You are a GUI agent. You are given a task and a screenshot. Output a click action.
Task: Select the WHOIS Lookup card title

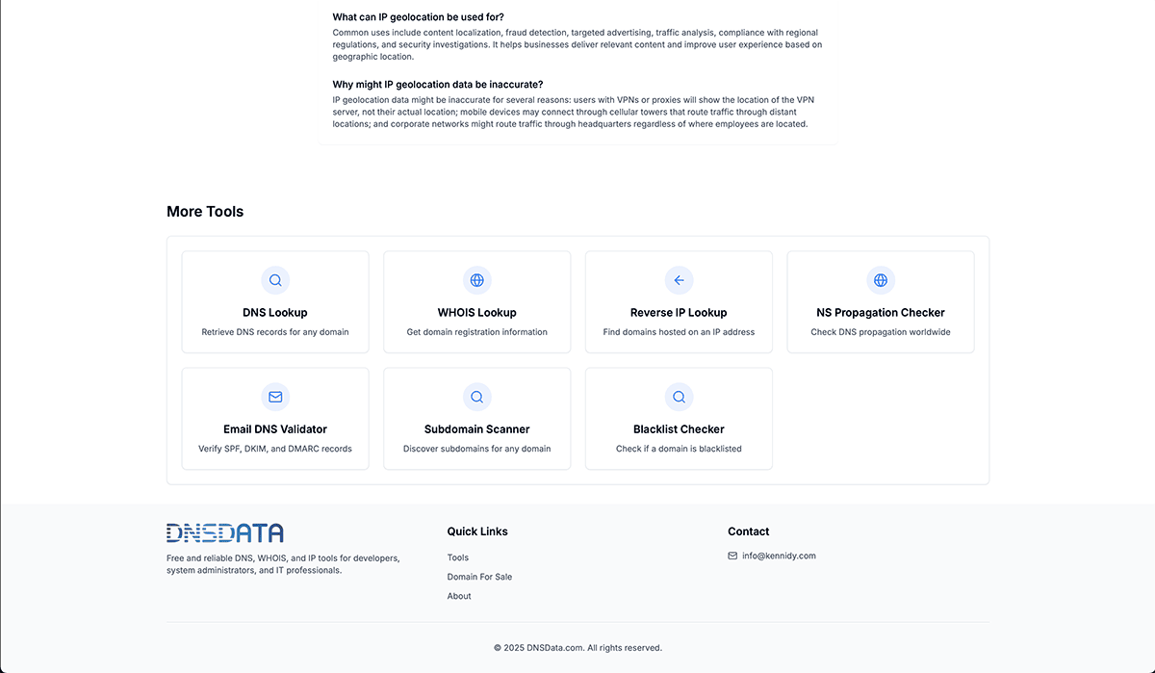(x=476, y=313)
